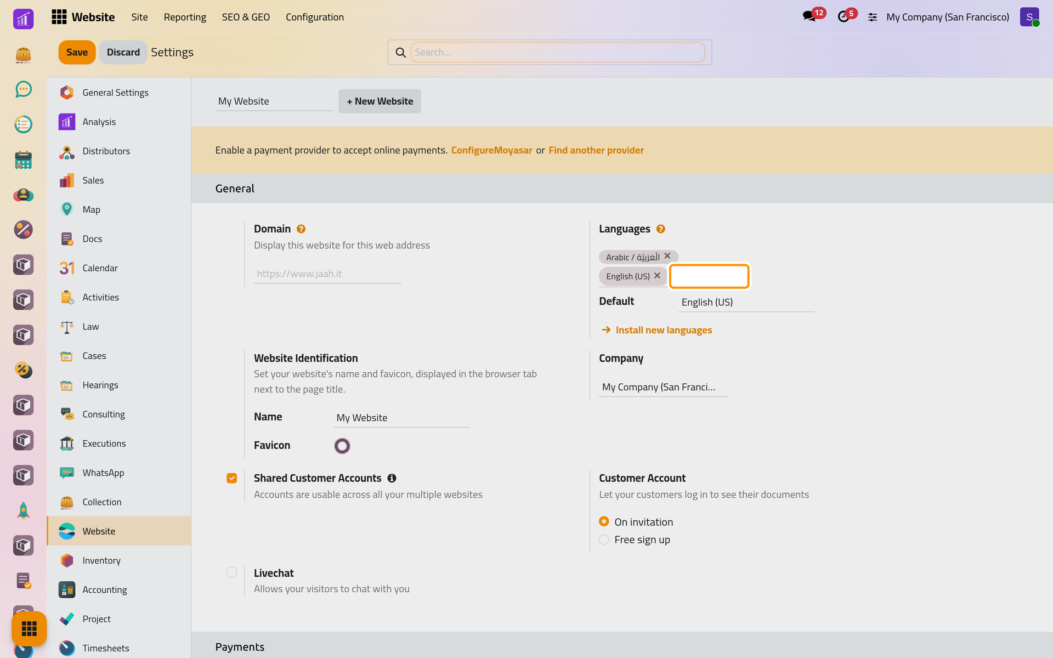1053x658 pixels.
Task: Click the website Name input field
Action: coord(401,418)
